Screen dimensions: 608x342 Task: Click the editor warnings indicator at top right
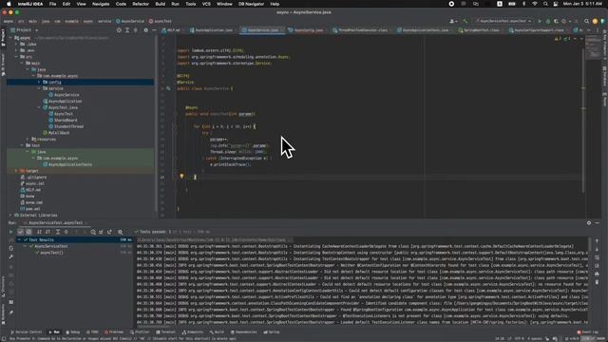coord(563,38)
